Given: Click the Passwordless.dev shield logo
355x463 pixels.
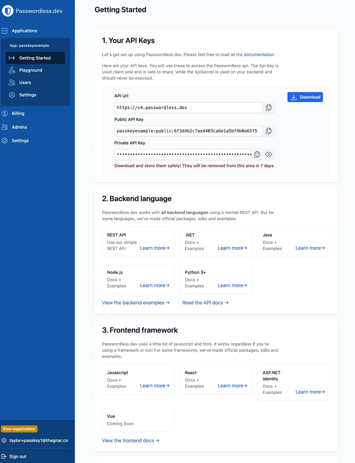Looking at the screenshot, I should click(8, 11).
